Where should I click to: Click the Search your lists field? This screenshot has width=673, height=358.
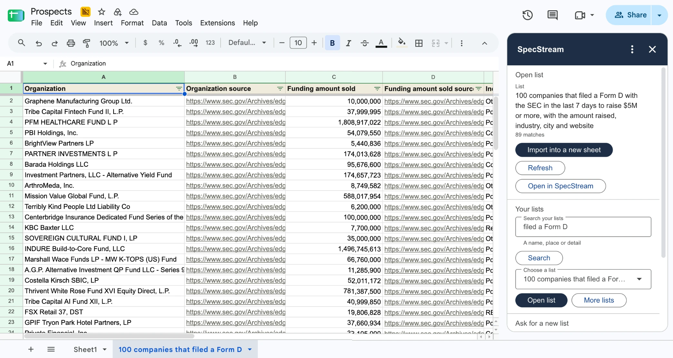point(583,227)
